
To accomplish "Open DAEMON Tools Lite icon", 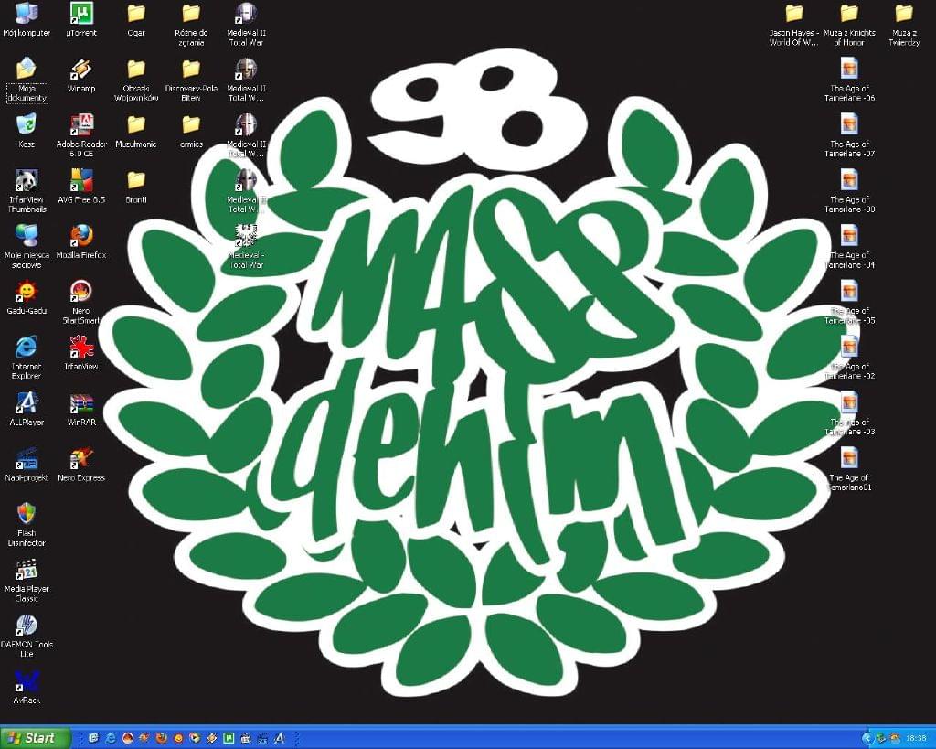I will click(x=27, y=626).
